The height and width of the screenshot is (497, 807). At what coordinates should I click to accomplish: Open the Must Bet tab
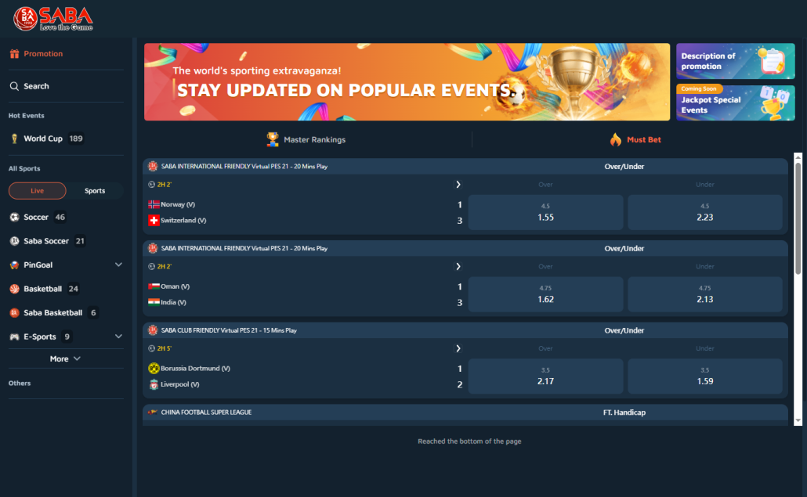(635, 139)
